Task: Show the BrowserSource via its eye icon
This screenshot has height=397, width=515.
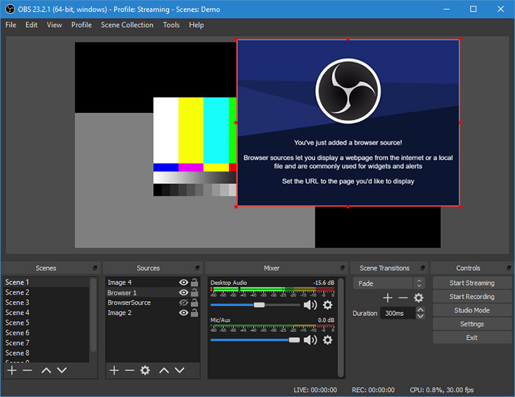Action: point(183,302)
